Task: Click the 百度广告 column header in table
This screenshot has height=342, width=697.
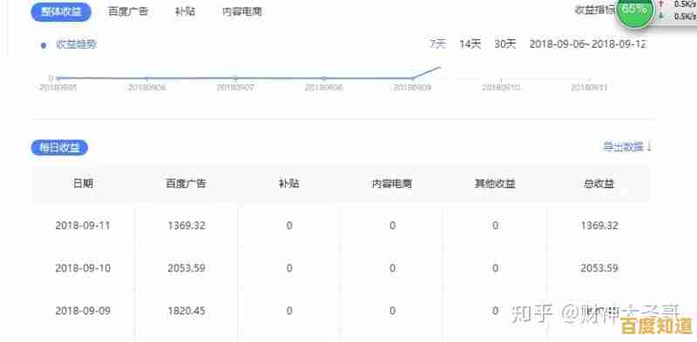Action: point(186,184)
